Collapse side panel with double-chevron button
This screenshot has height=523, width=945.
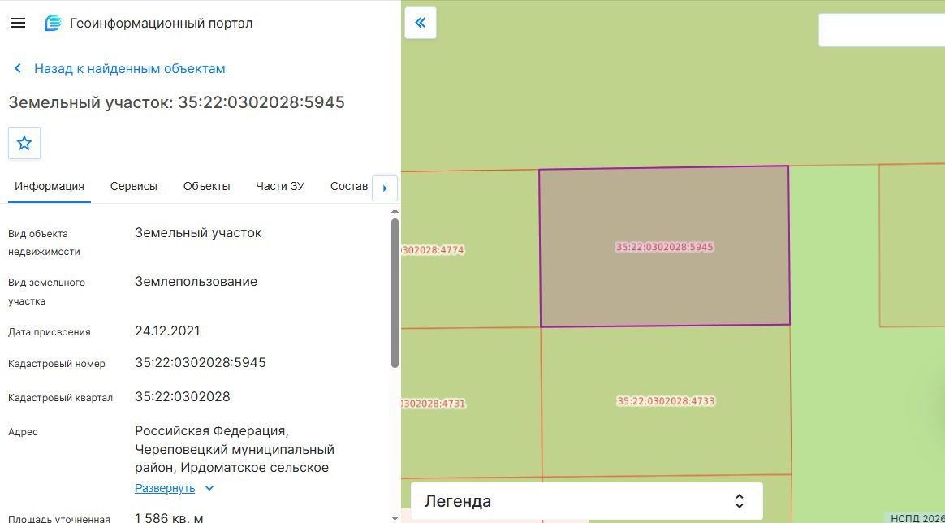(x=420, y=23)
